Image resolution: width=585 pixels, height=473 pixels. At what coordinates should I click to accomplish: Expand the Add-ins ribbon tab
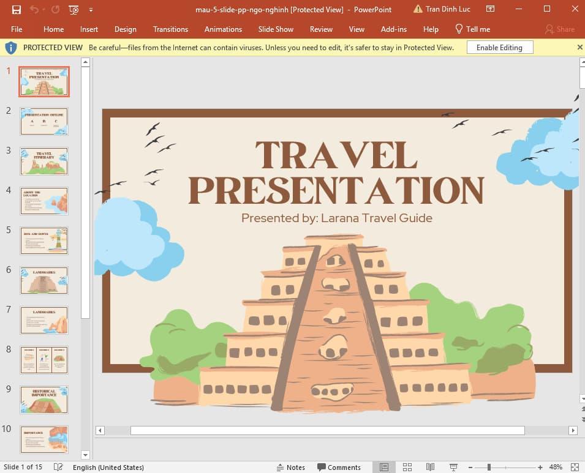pos(394,29)
